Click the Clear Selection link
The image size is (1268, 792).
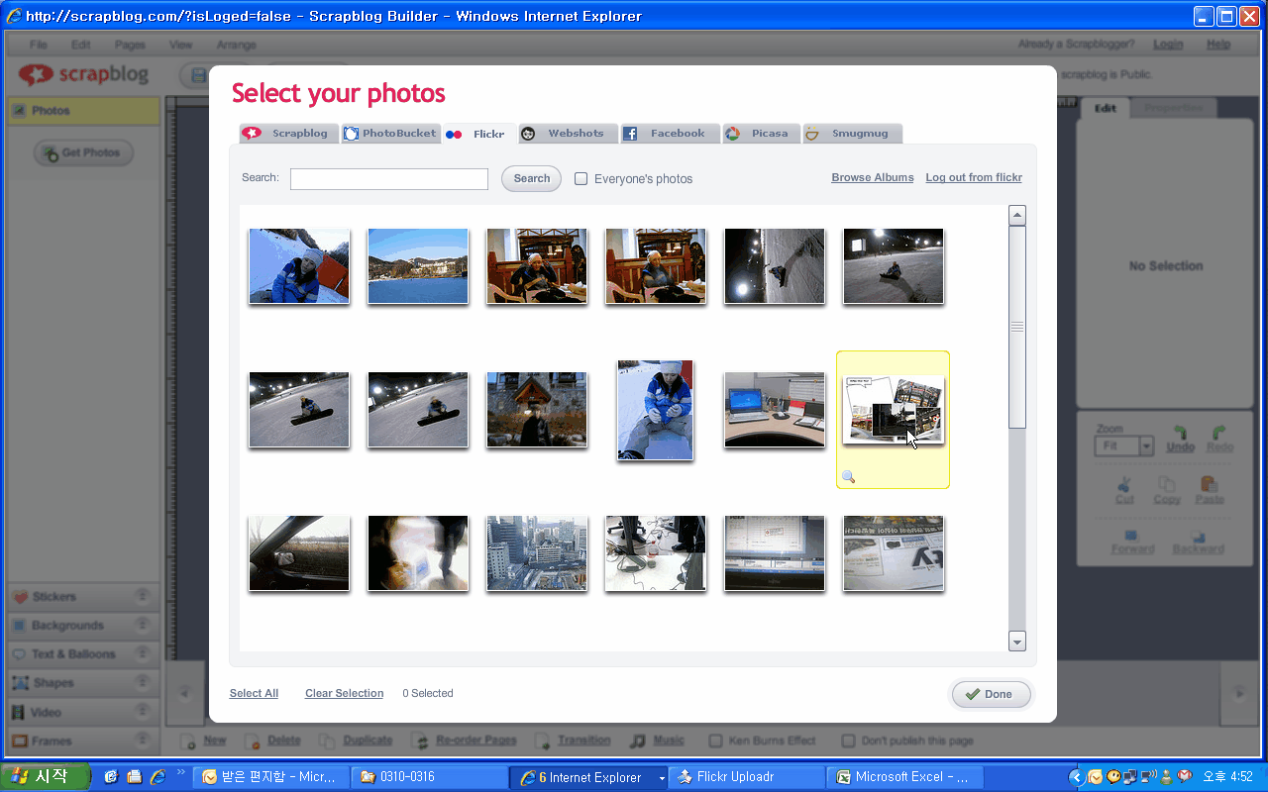(344, 694)
